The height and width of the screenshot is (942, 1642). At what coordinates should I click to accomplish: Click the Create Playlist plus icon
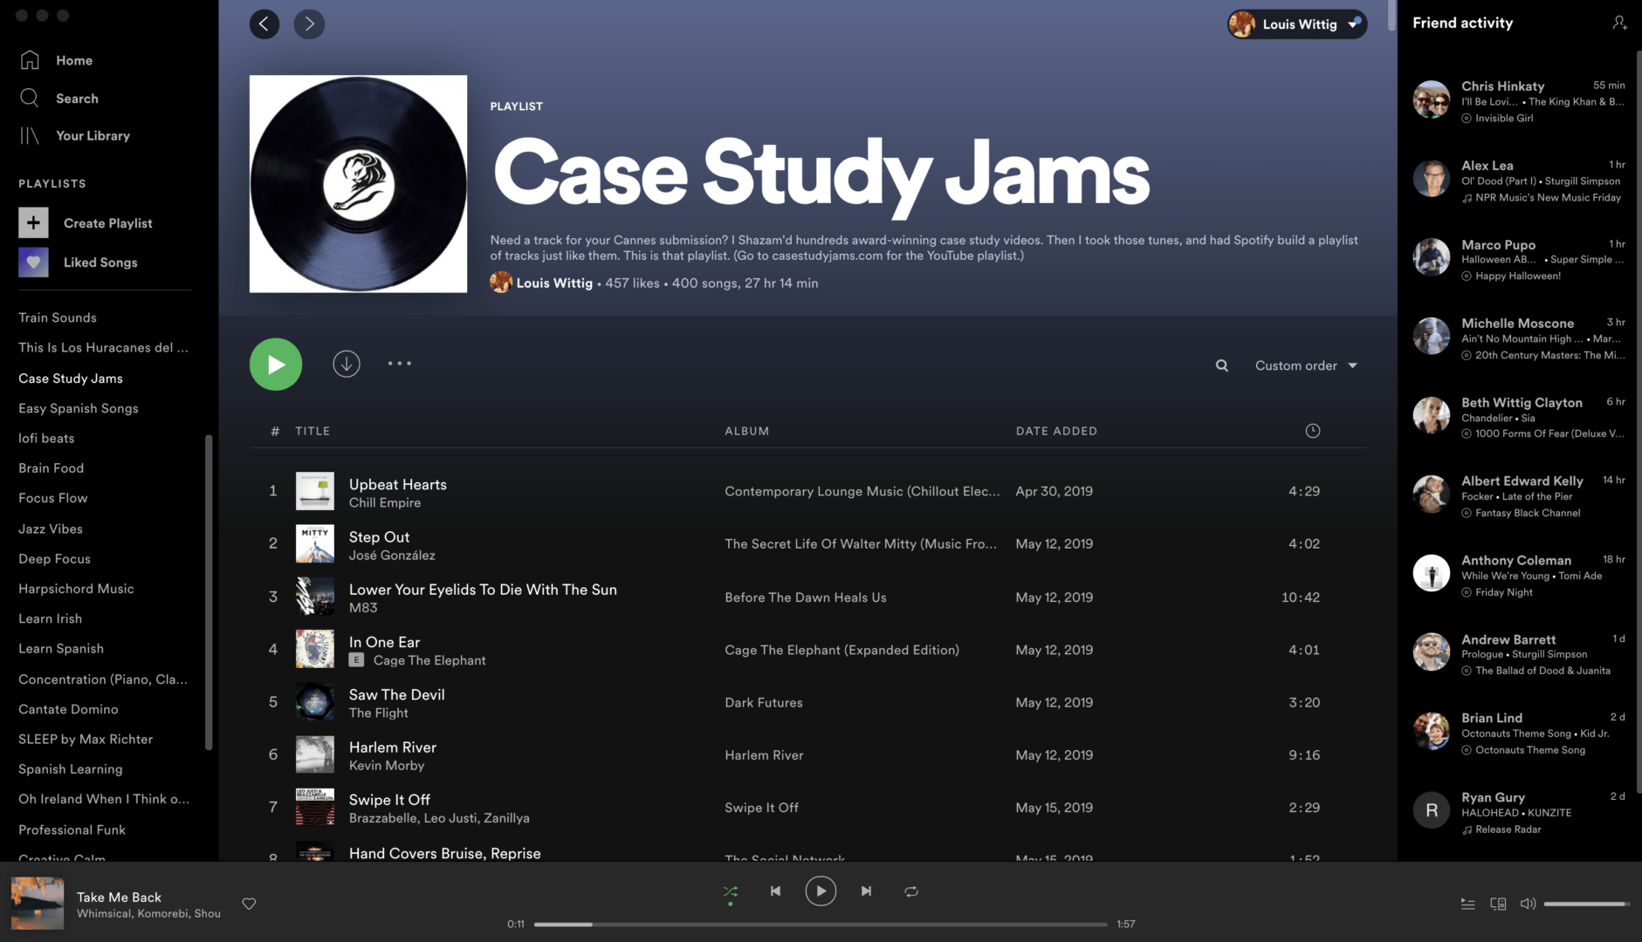[33, 222]
